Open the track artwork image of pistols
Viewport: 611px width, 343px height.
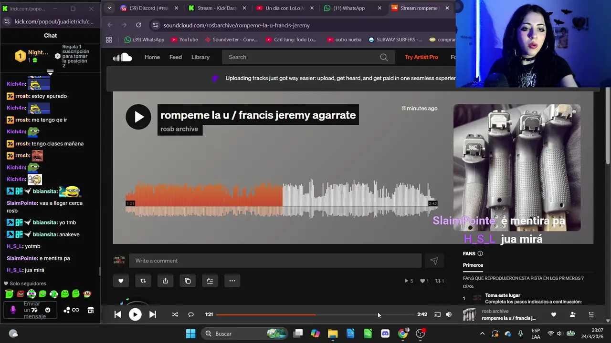coord(517,168)
